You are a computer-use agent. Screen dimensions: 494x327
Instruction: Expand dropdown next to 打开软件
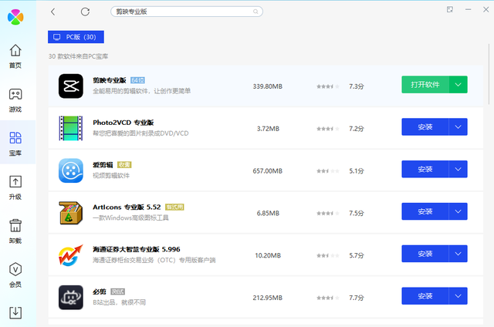tap(458, 84)
